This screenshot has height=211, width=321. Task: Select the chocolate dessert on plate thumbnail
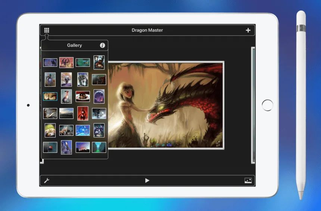point(83,96)
